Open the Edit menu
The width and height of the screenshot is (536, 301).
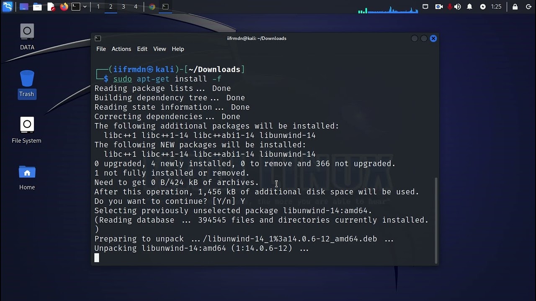(x=142, y=49)
